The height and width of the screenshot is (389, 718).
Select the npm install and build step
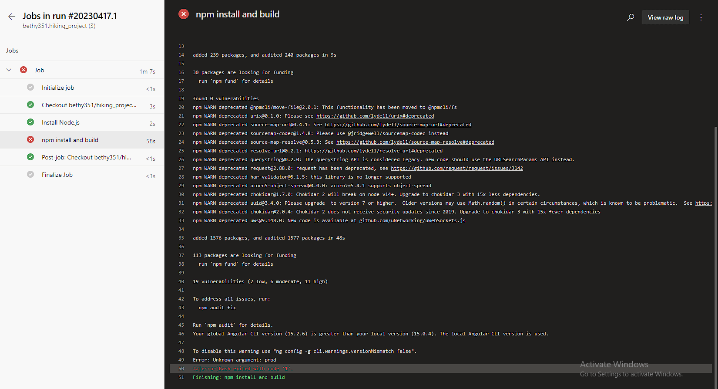pos(70,140)
